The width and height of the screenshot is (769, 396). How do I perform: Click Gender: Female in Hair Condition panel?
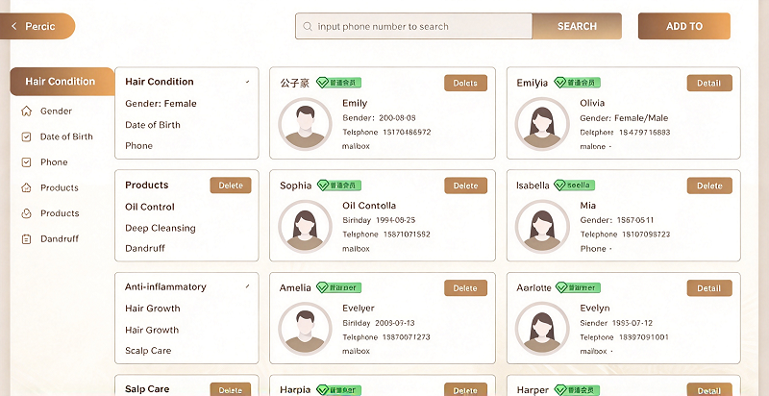(161, 104)
